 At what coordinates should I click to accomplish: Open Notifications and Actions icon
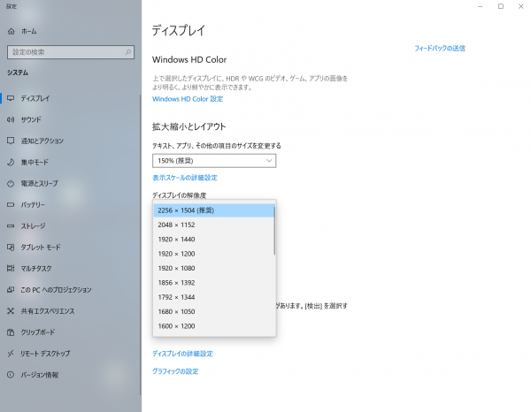[x=11, y=141]
